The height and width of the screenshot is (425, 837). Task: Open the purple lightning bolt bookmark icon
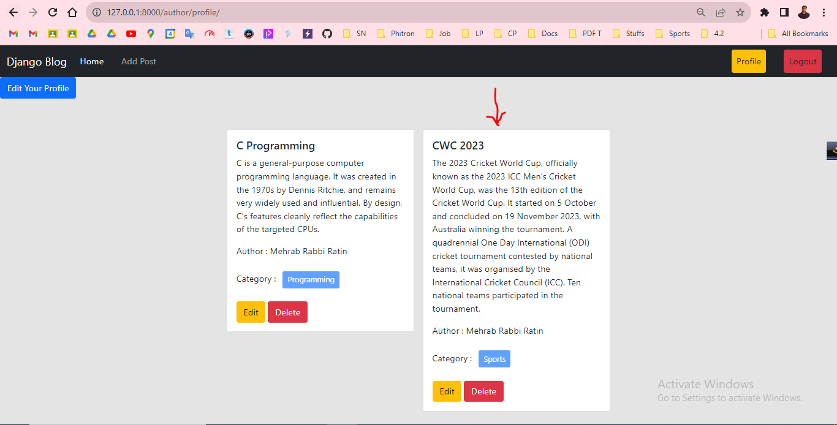[308, 34]
